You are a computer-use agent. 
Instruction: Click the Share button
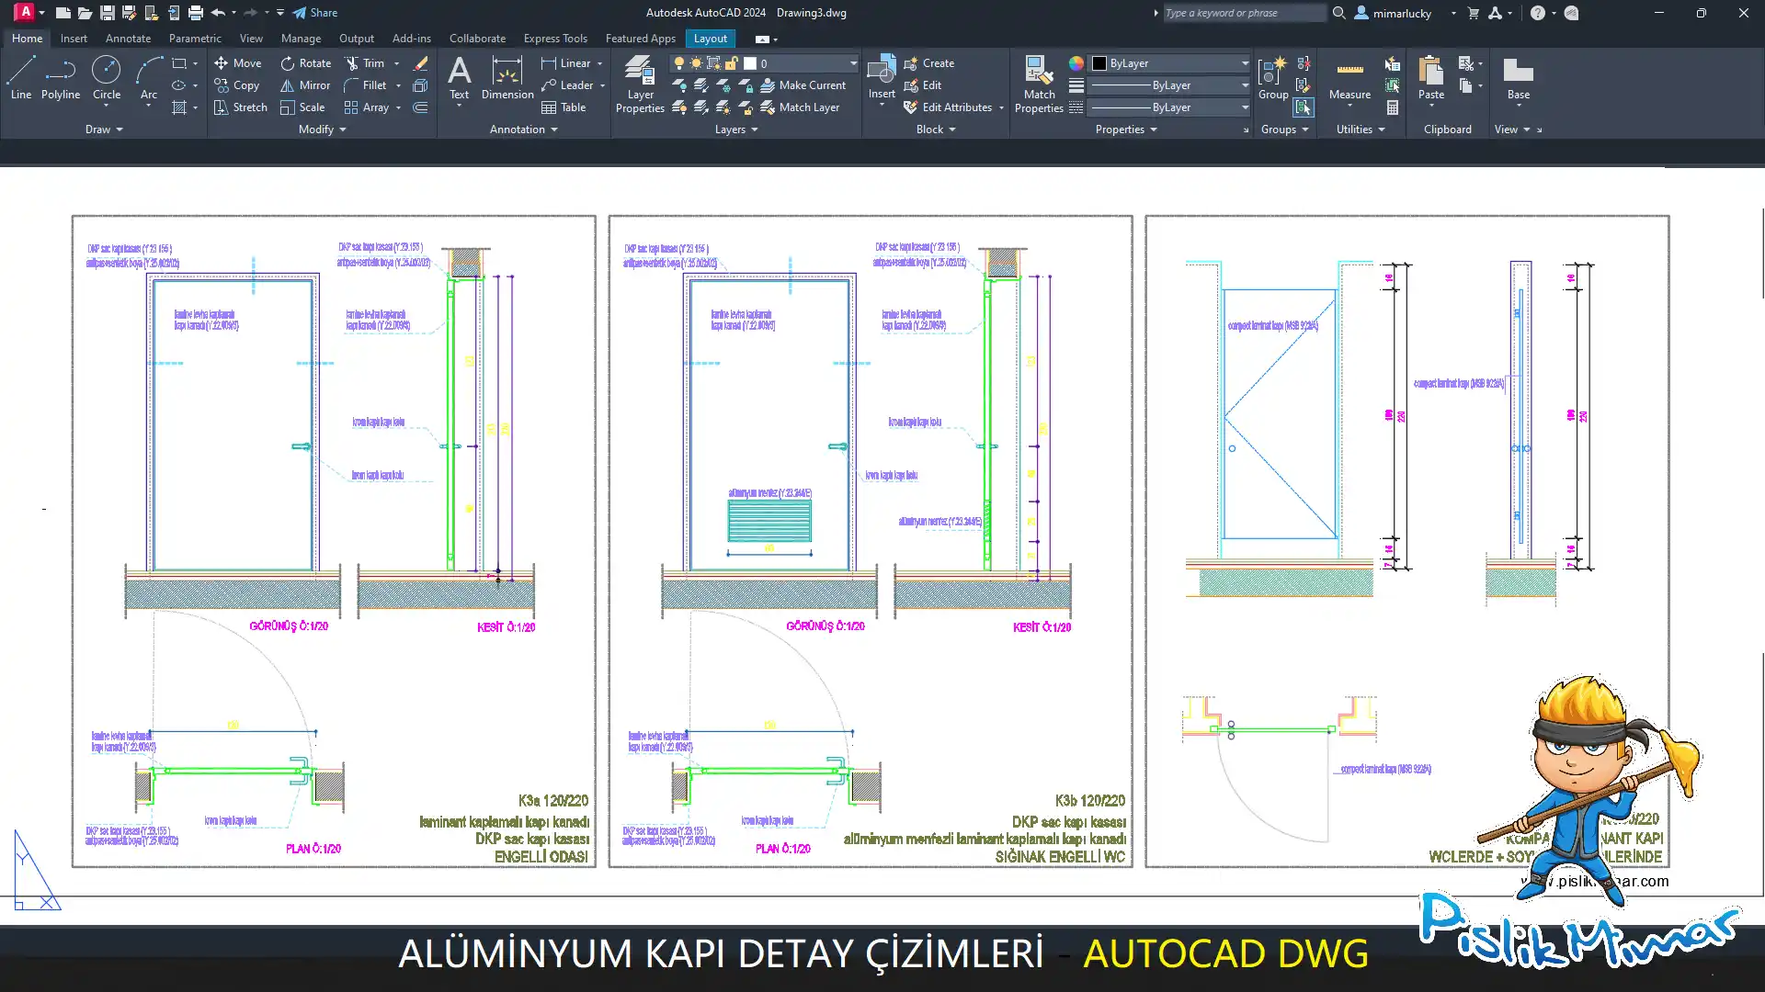tap(315, 13)
